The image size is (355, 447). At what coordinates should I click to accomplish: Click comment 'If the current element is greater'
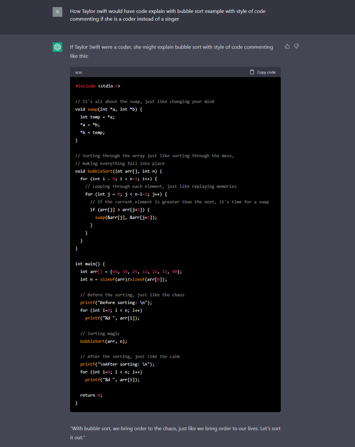click(180, 202)
